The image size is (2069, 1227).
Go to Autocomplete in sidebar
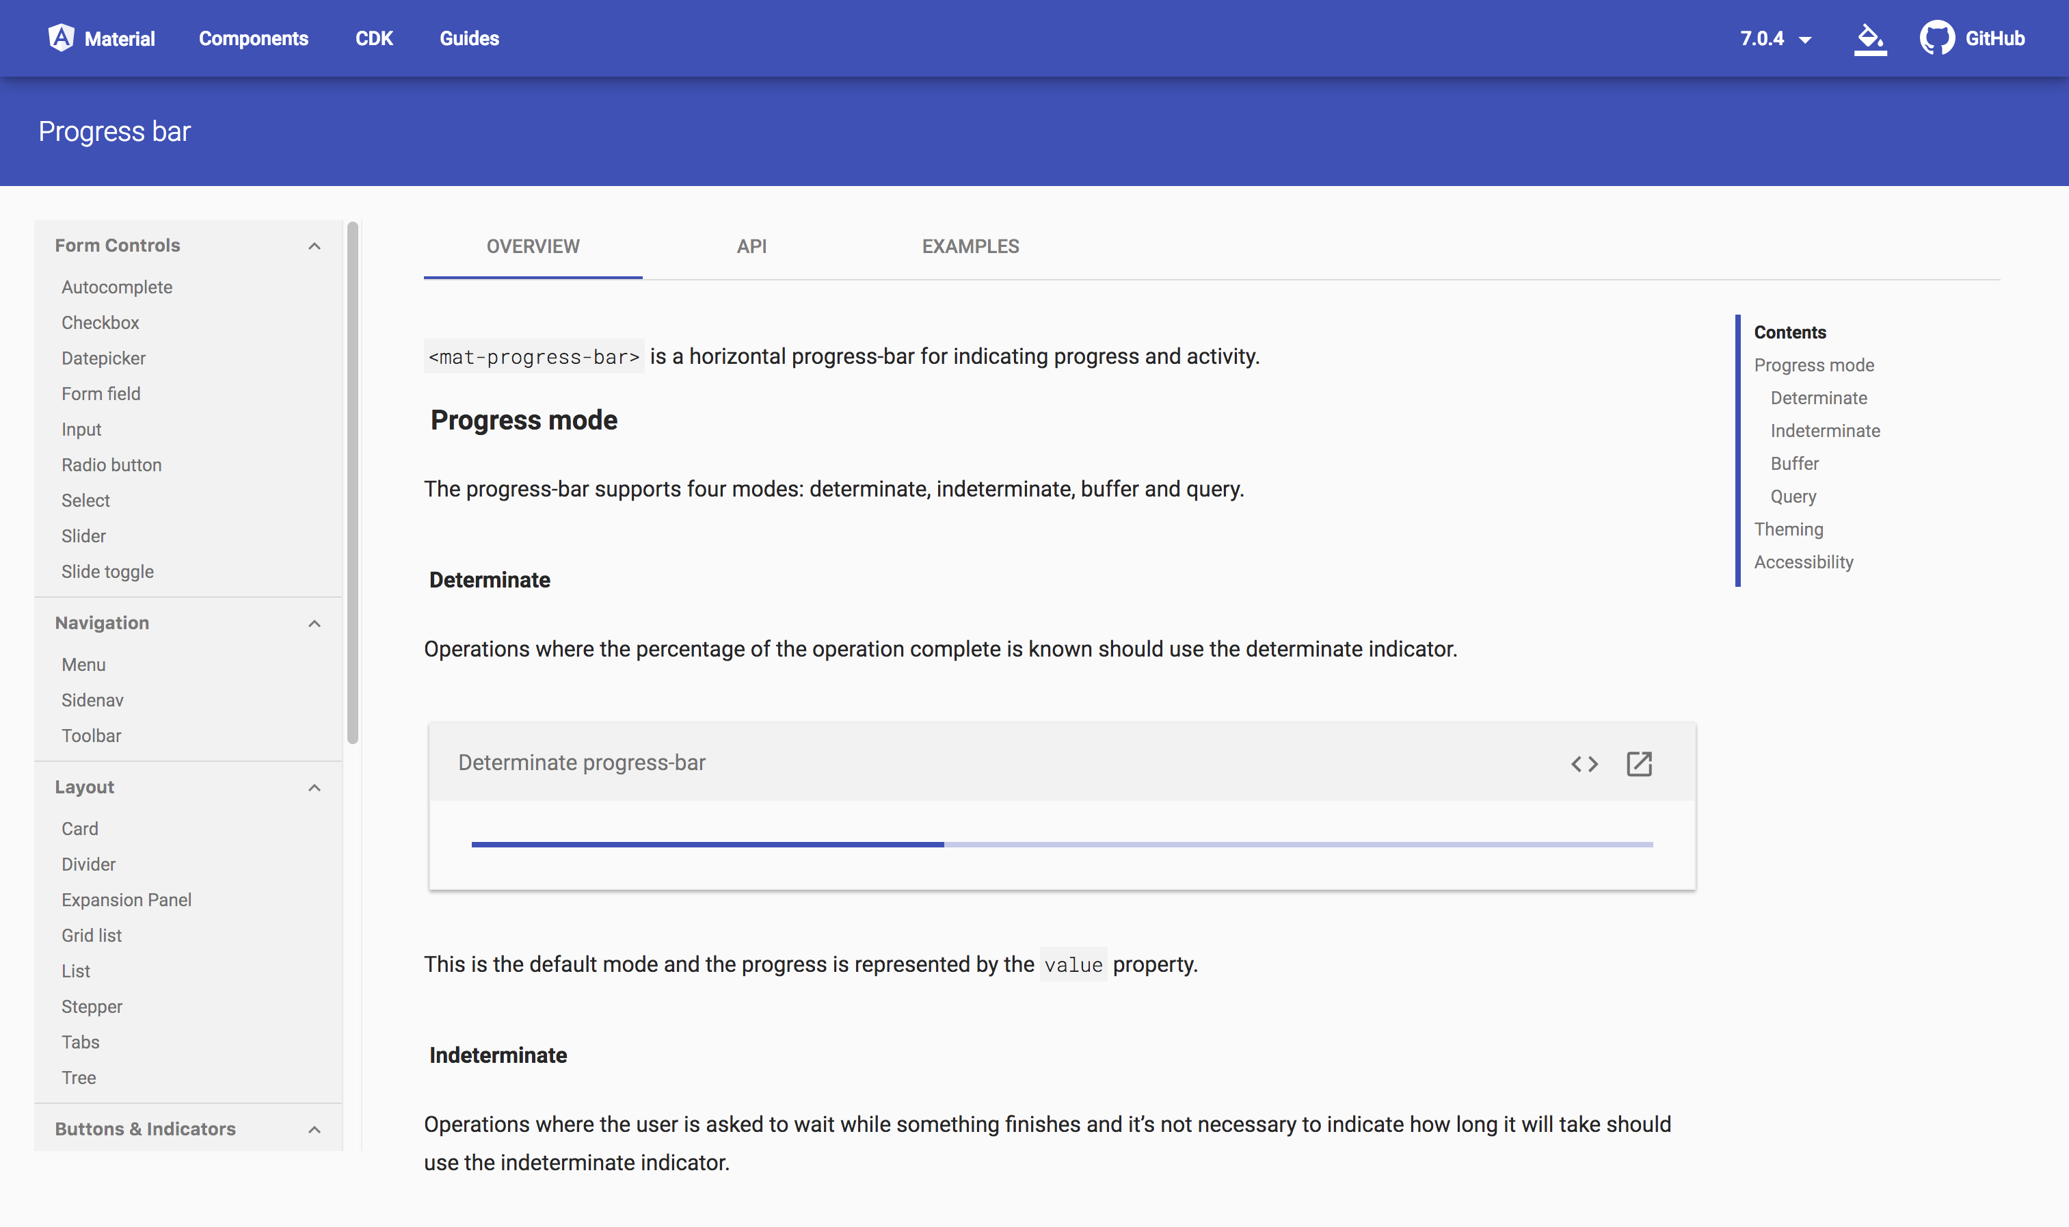116,287
